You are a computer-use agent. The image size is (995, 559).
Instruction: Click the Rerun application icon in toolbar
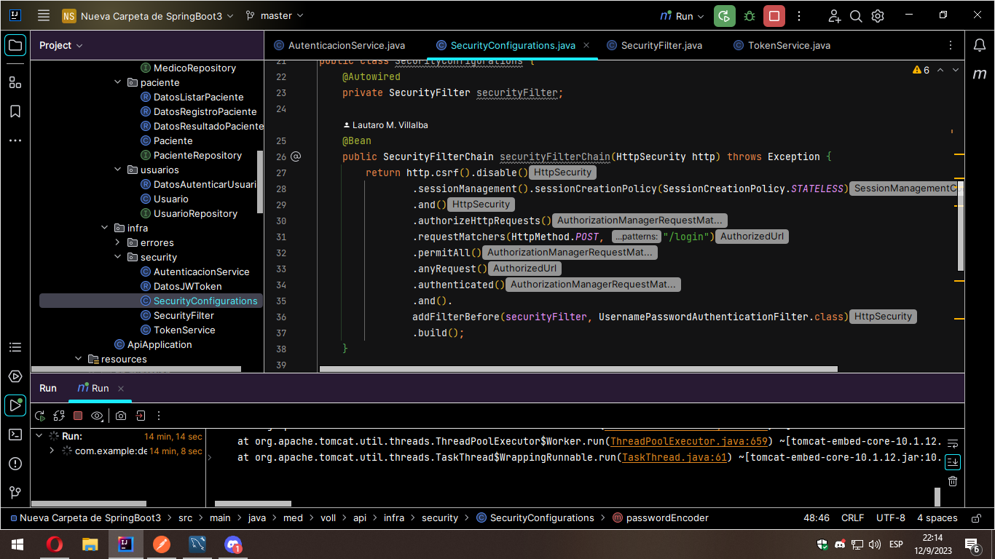724,15
